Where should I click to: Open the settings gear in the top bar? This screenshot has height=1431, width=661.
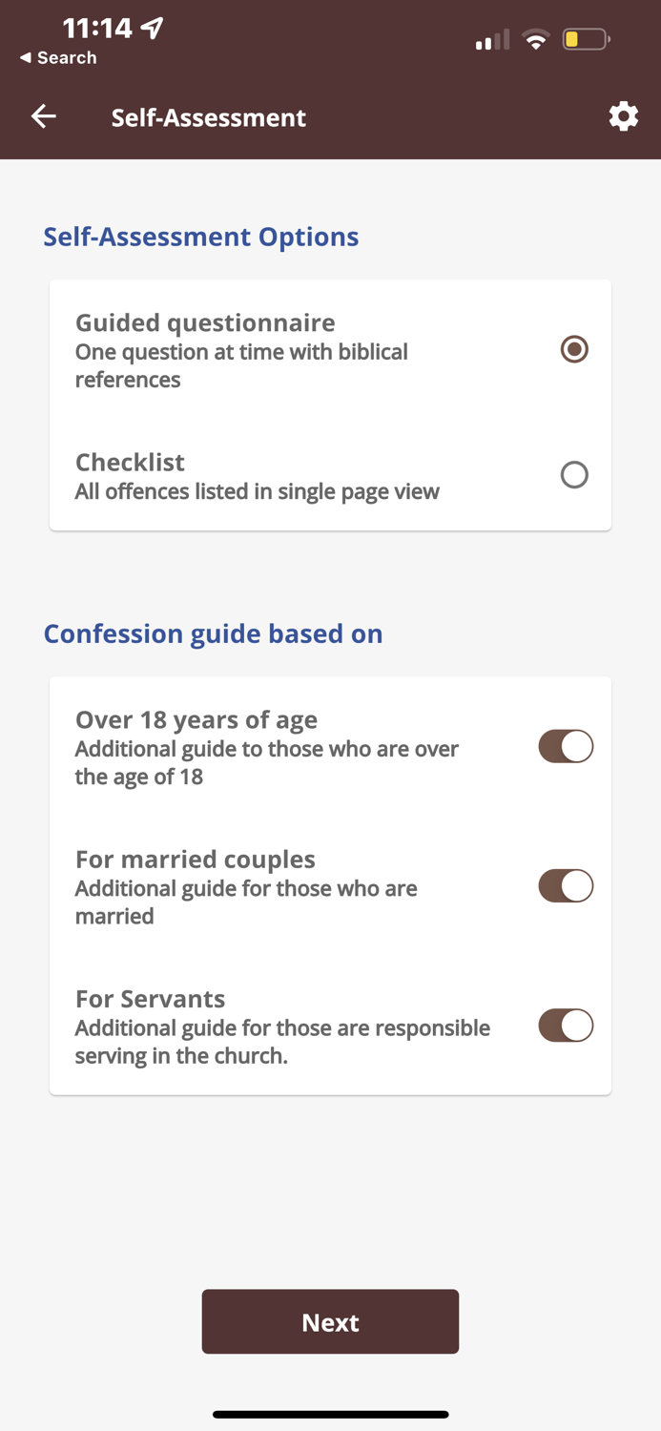click(623, 116)
